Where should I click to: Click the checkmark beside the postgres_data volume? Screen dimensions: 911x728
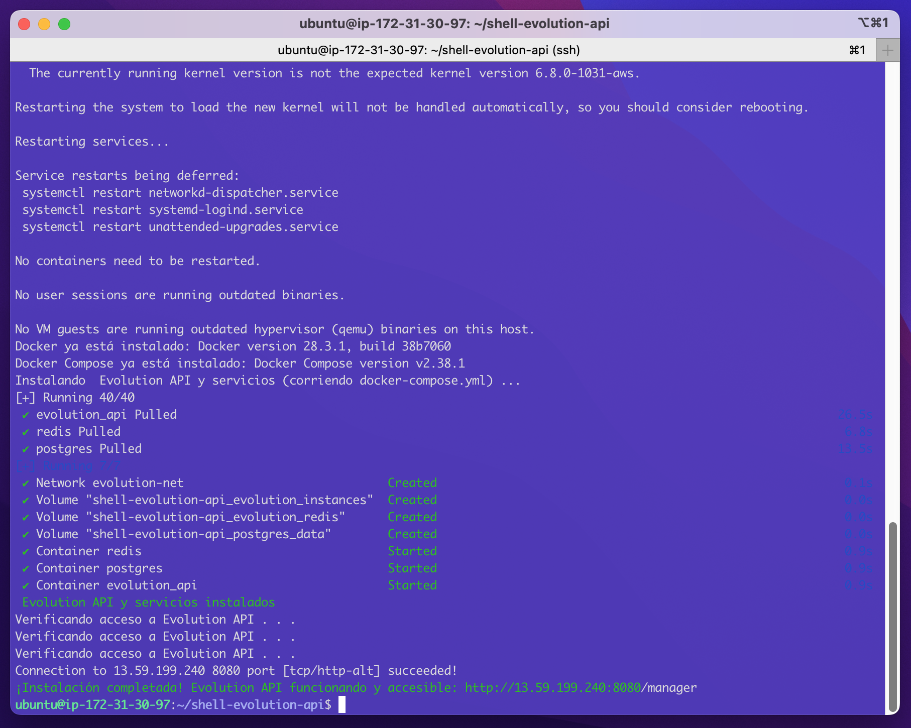tap(25, 535)
